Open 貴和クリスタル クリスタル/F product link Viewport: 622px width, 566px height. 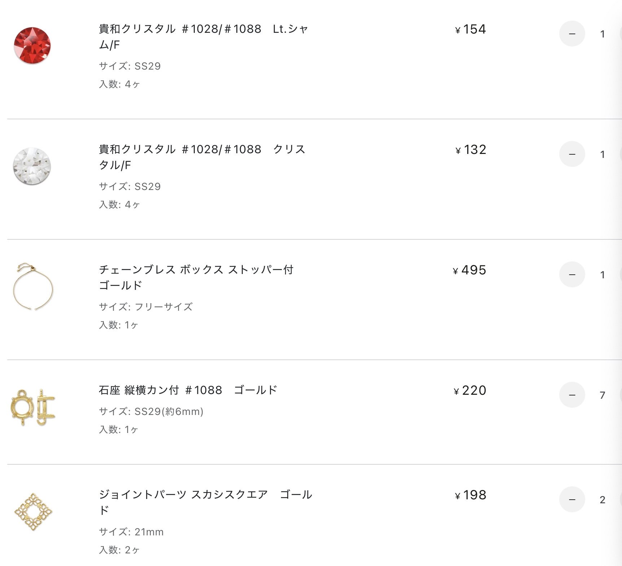202,157
